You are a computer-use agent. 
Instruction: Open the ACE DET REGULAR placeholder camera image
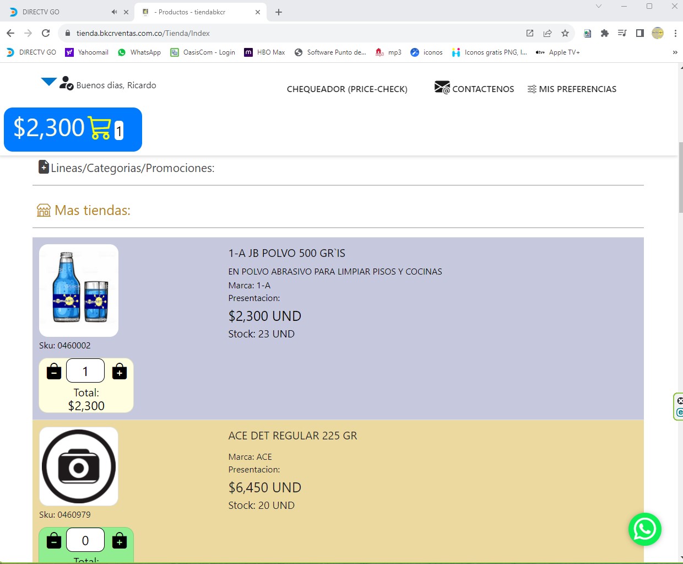79,466
